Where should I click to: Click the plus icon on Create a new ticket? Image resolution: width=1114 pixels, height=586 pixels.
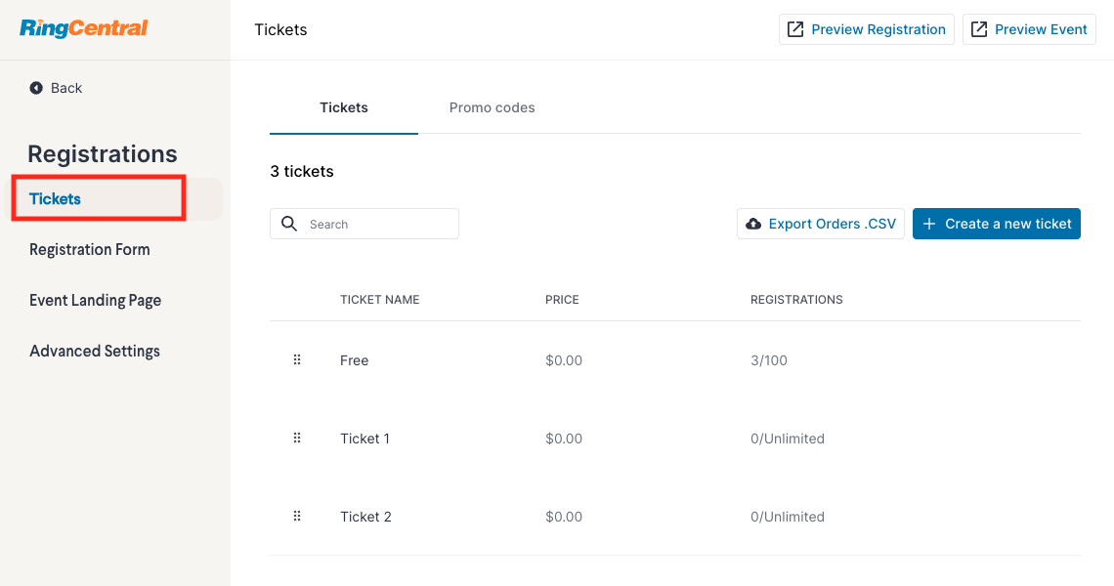point(928,224)
